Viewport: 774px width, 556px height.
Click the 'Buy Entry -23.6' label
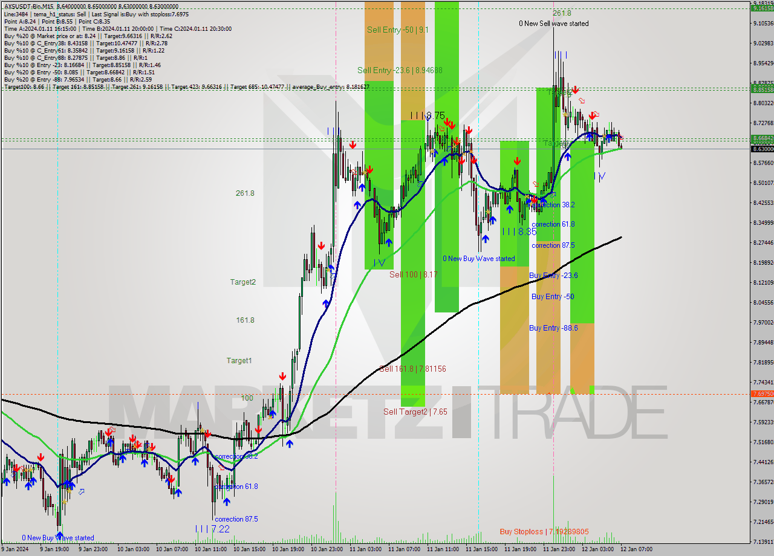(553, 276)
